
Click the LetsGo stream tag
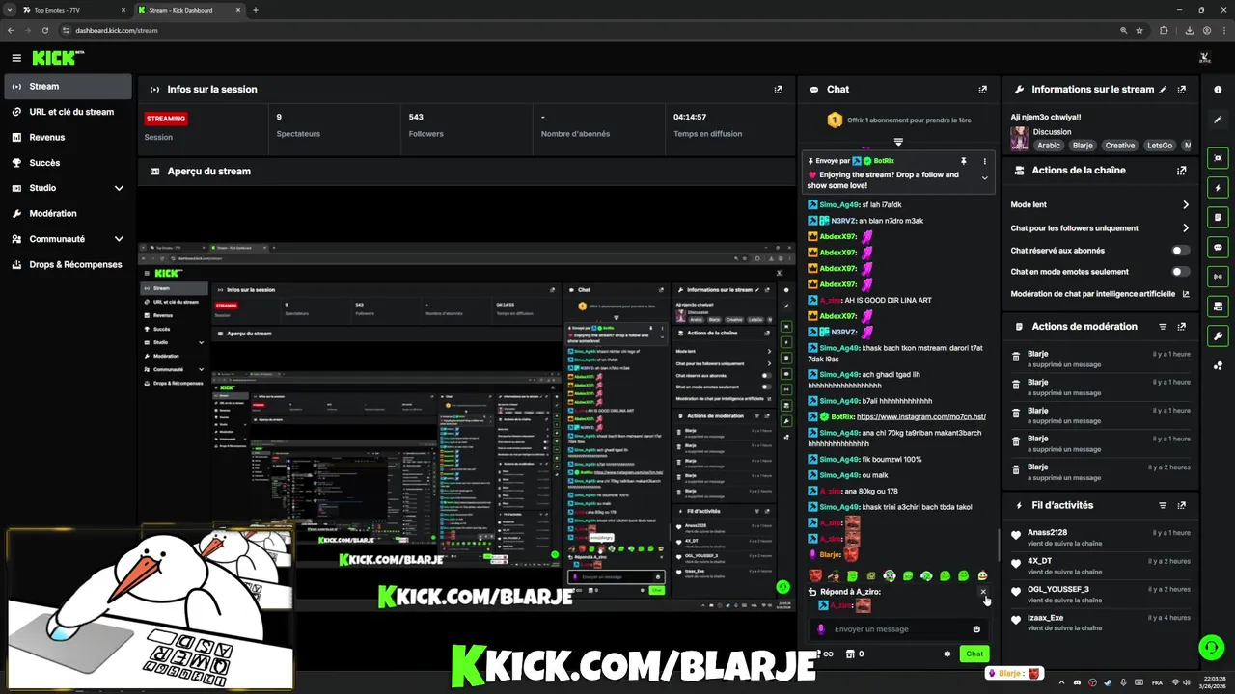1160,146
